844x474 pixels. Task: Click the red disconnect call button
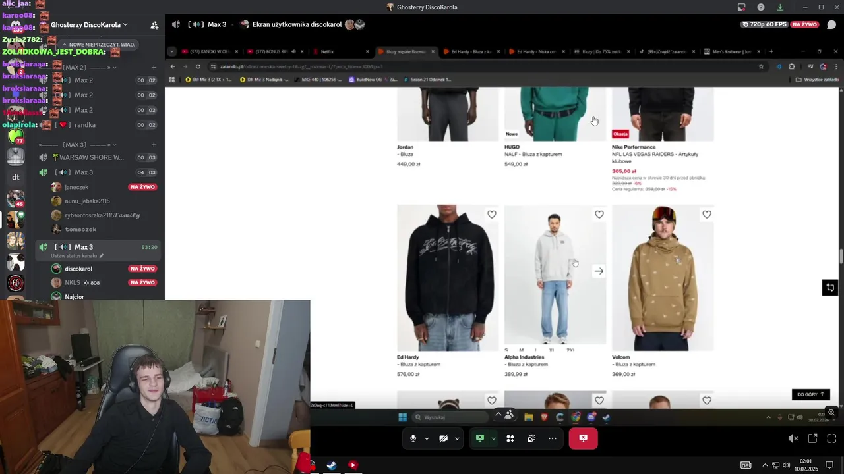(x=584, y=438)
